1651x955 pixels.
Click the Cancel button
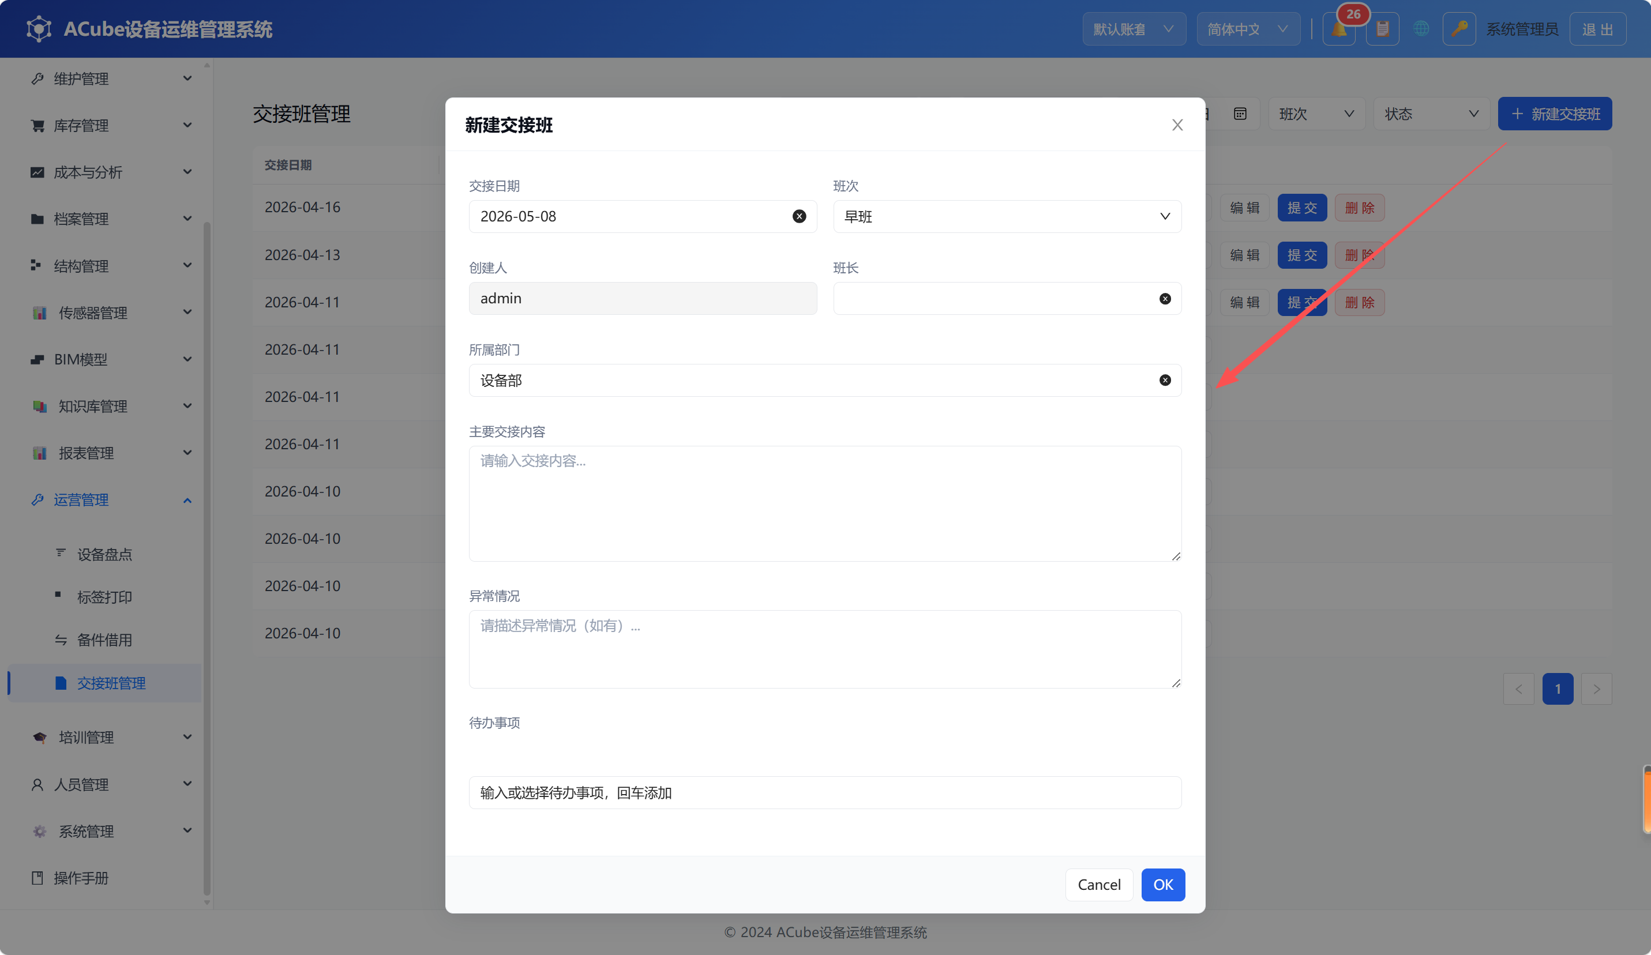(1099, 885)
